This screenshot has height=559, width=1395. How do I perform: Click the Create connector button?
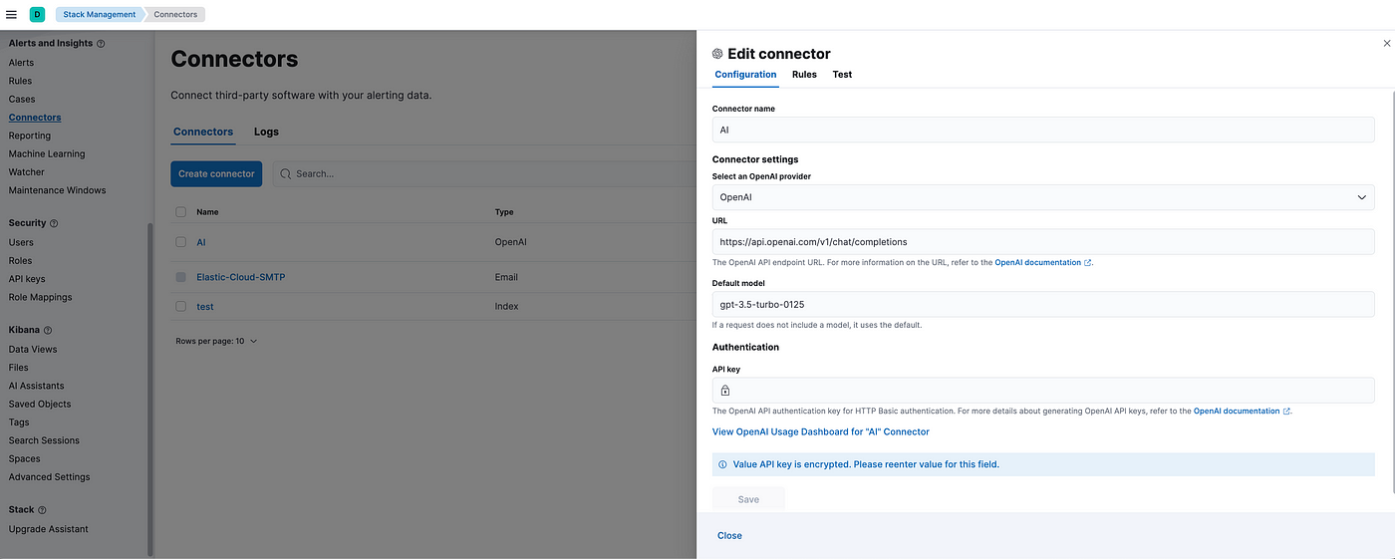point(216,173)
